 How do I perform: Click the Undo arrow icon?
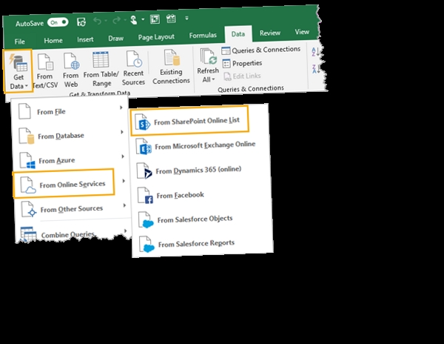97,21
